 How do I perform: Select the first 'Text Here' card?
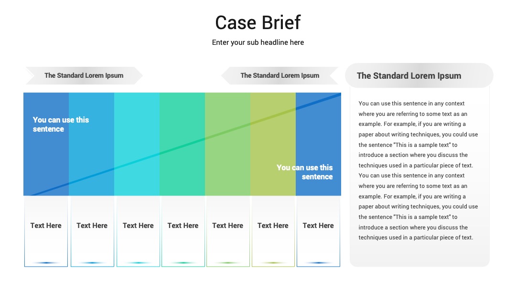[x=46, y=231]
